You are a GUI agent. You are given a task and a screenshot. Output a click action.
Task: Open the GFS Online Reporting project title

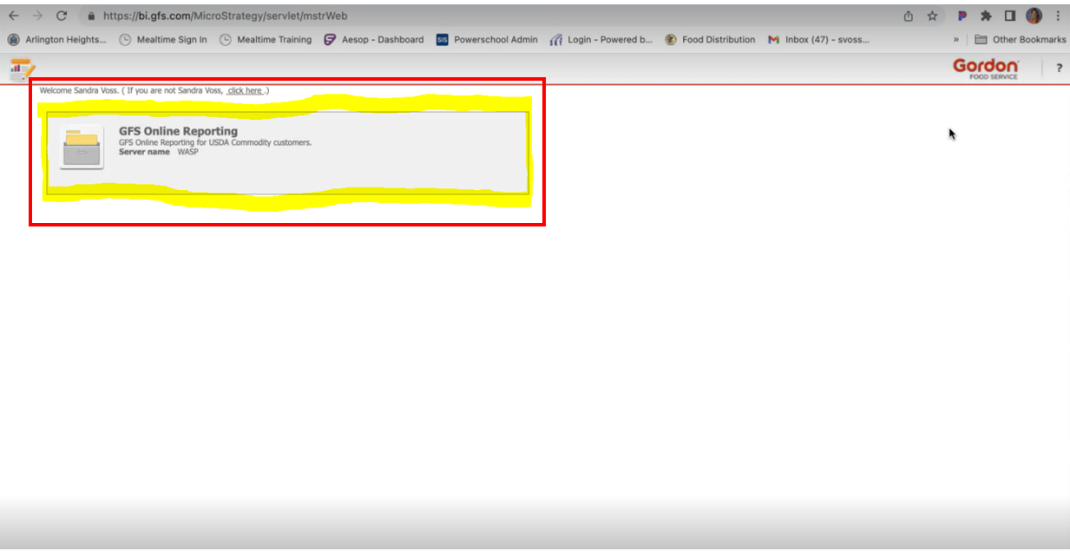(x=178, y=132)
